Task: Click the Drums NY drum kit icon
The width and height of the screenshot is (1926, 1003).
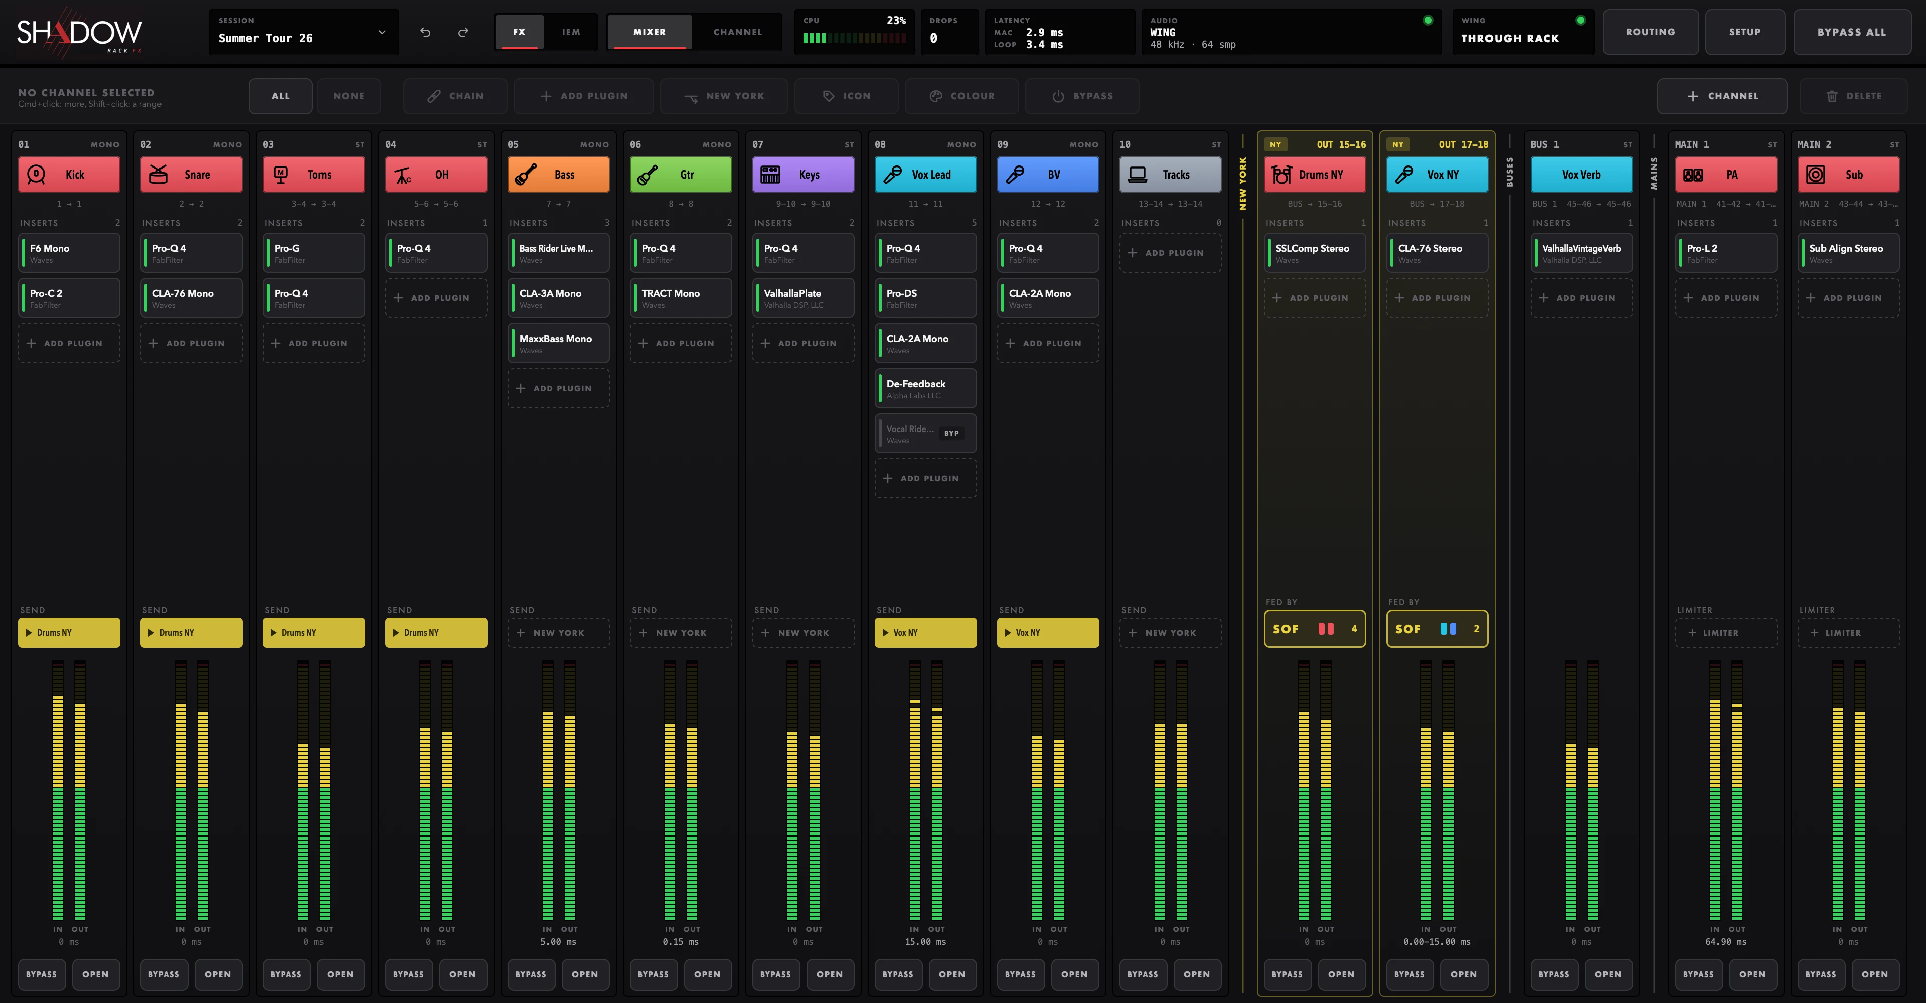Action: point(1281,175)
